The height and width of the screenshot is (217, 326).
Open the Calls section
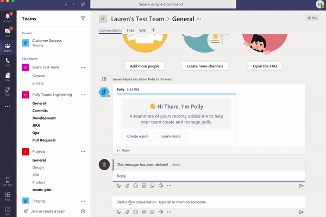8,62
